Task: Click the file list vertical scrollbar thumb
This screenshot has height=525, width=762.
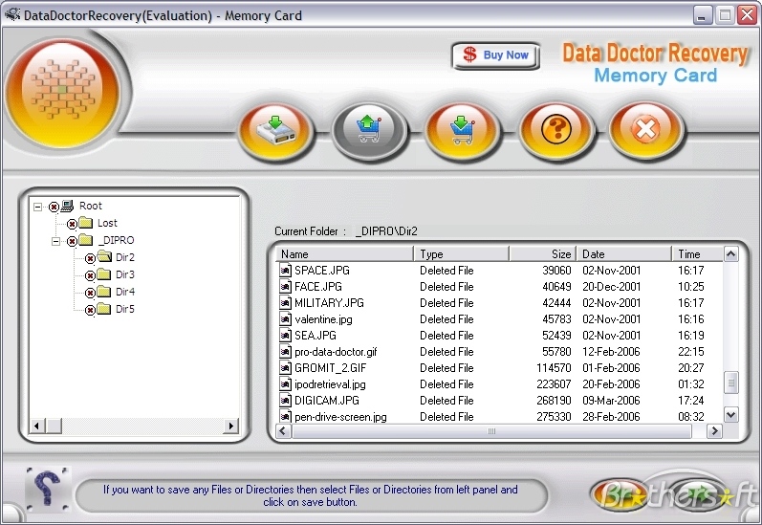Action: (730, 383)
